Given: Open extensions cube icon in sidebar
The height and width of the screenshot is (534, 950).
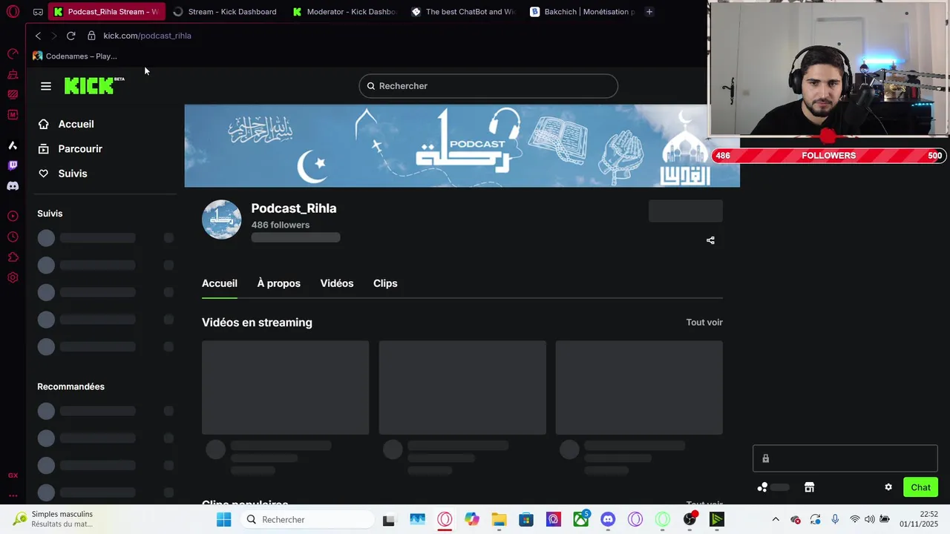Looking at the screenshot, I should [13, 257].
